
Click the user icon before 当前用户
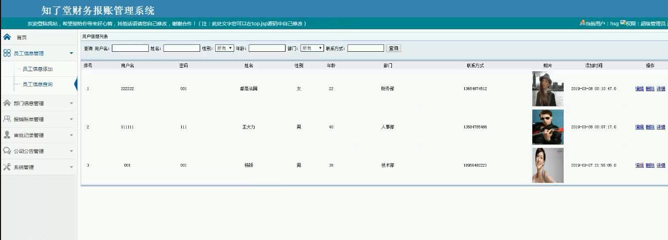point(582,23)
